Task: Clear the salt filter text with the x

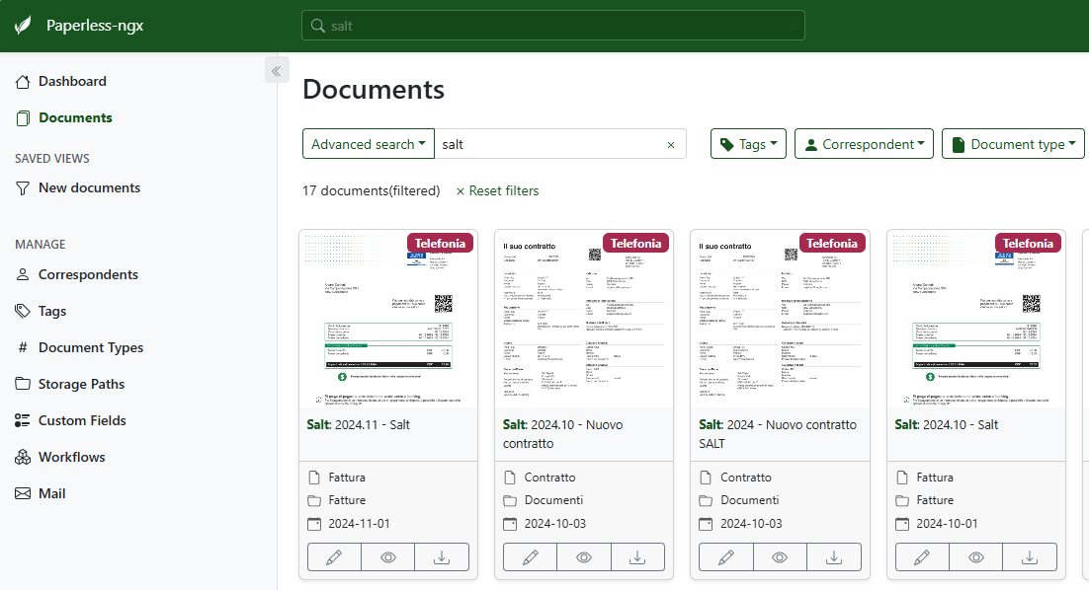Action: tap(671, 145)
